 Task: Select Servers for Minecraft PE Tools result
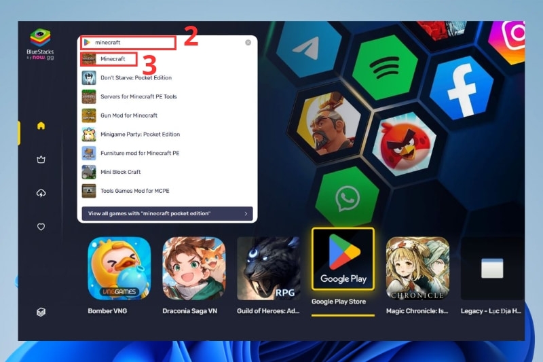click(x=167, y=96)
